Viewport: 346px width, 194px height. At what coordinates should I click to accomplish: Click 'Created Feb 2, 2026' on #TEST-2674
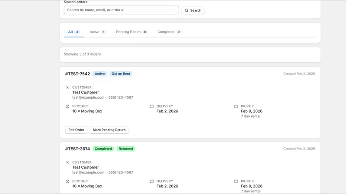[x=299, y=149]
